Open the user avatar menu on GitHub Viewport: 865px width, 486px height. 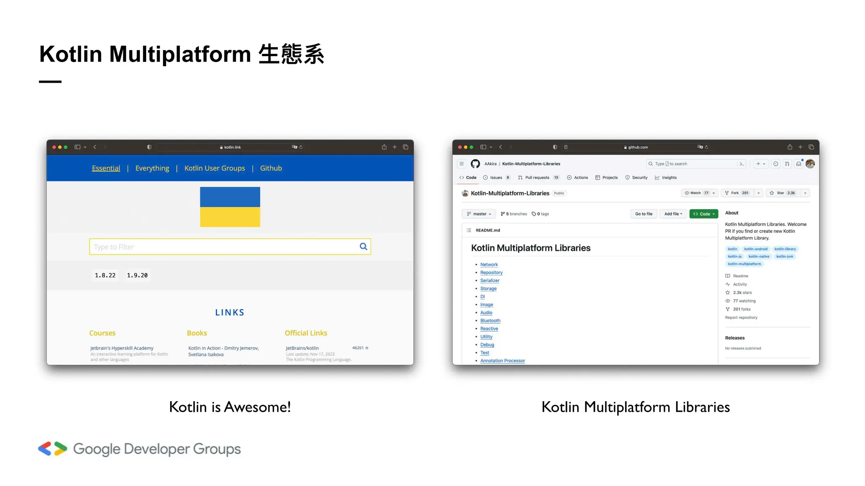(810, 164)
